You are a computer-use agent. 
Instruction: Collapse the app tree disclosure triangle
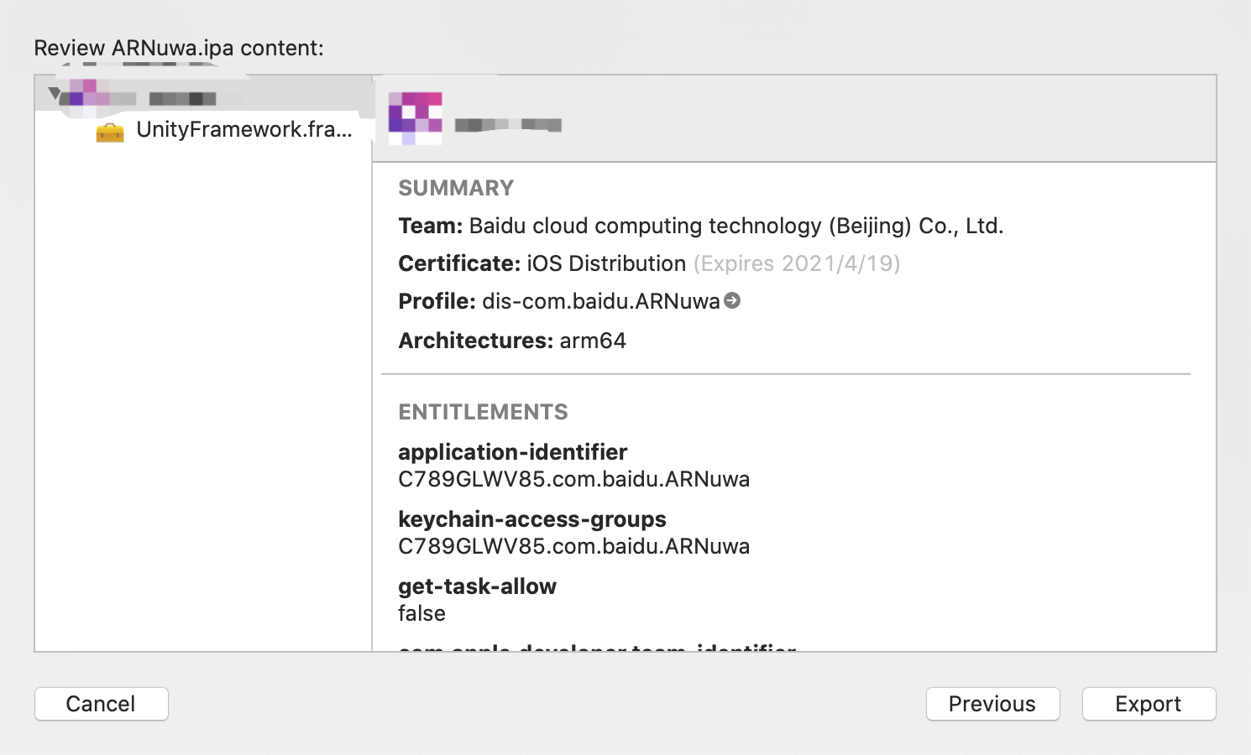coord(55,92)
